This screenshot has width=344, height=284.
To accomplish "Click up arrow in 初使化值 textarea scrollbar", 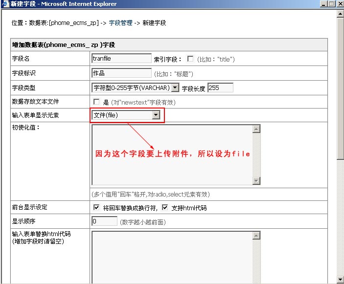I will (256, 129).
